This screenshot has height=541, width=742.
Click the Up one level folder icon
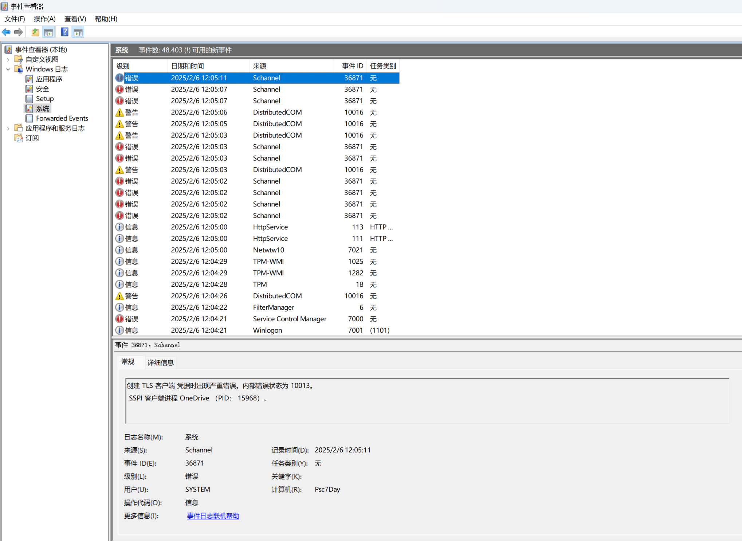pyautogui.click(x=35, y=32)
